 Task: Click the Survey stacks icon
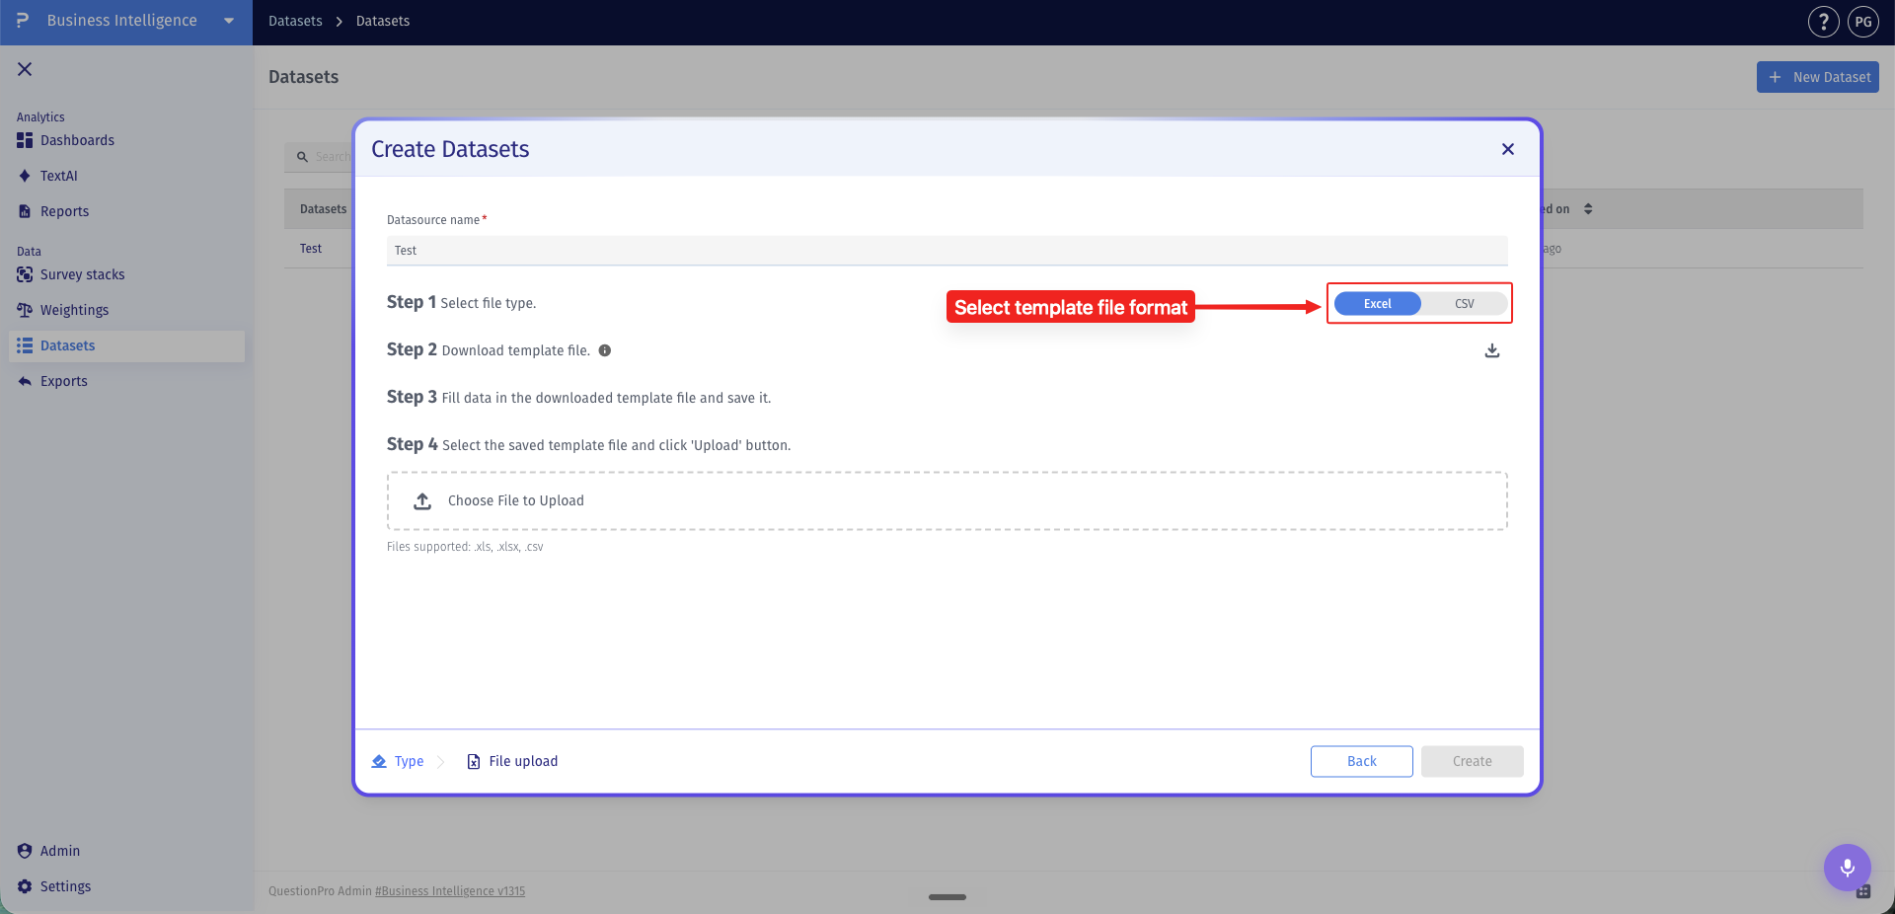(x=25, y=274)
